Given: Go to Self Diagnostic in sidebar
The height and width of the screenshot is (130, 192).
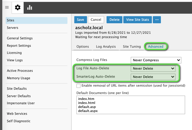Looking at the screenshot, I should coord(19,121).
